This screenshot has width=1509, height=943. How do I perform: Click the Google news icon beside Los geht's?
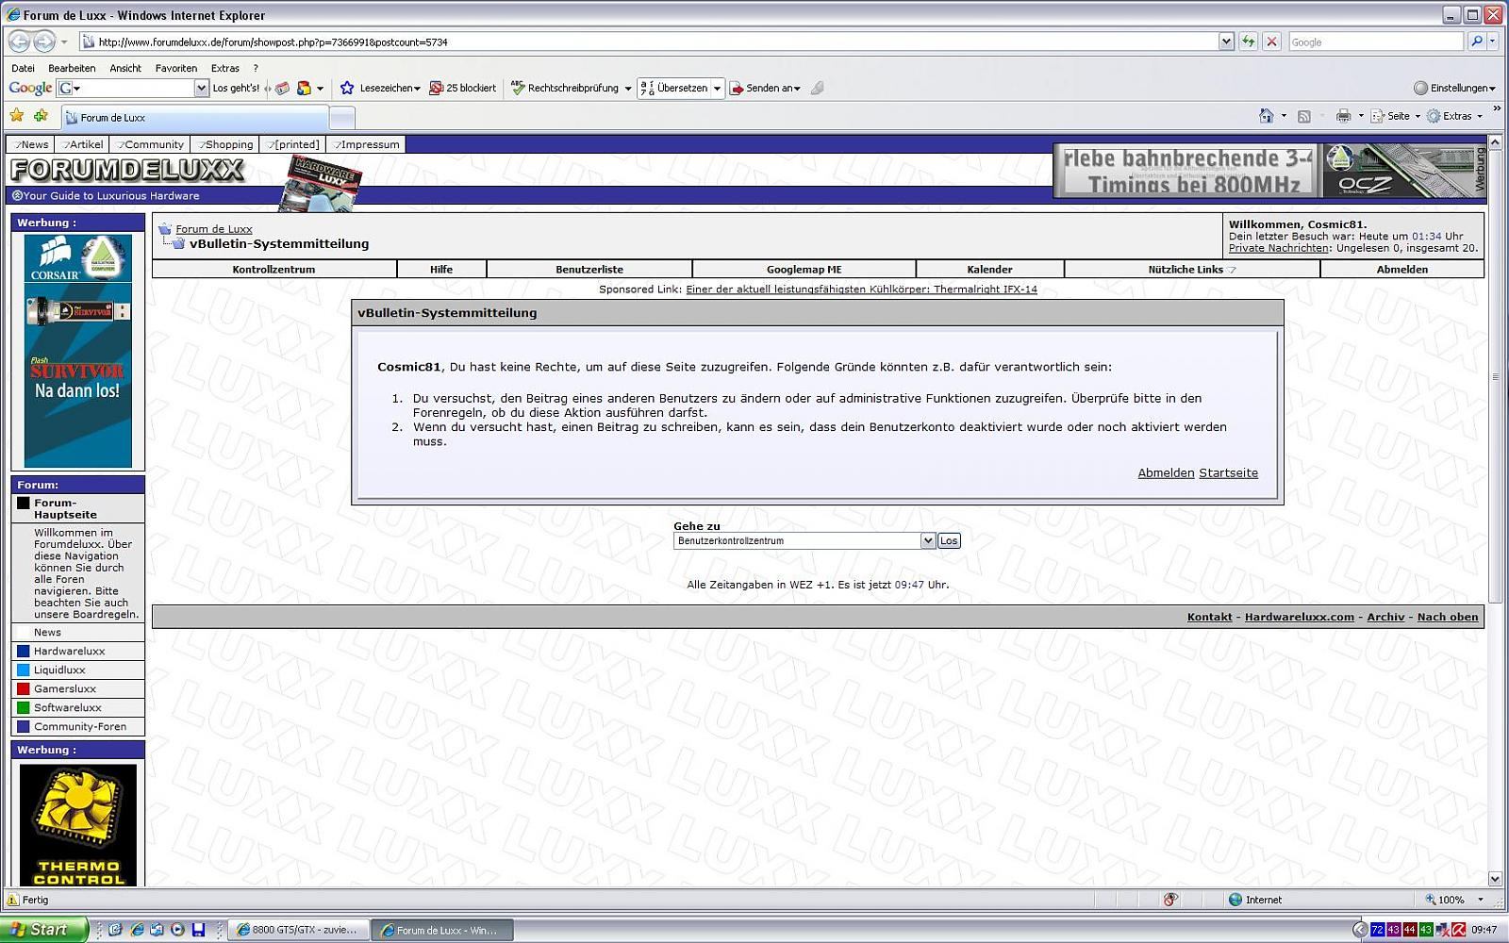282,88
